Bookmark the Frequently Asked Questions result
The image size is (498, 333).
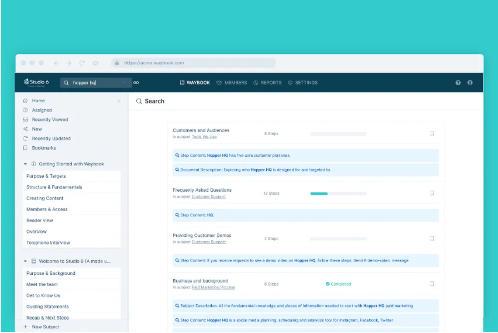tap(432, 193)
